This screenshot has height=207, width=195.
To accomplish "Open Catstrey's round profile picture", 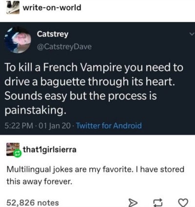I will 18,40.
